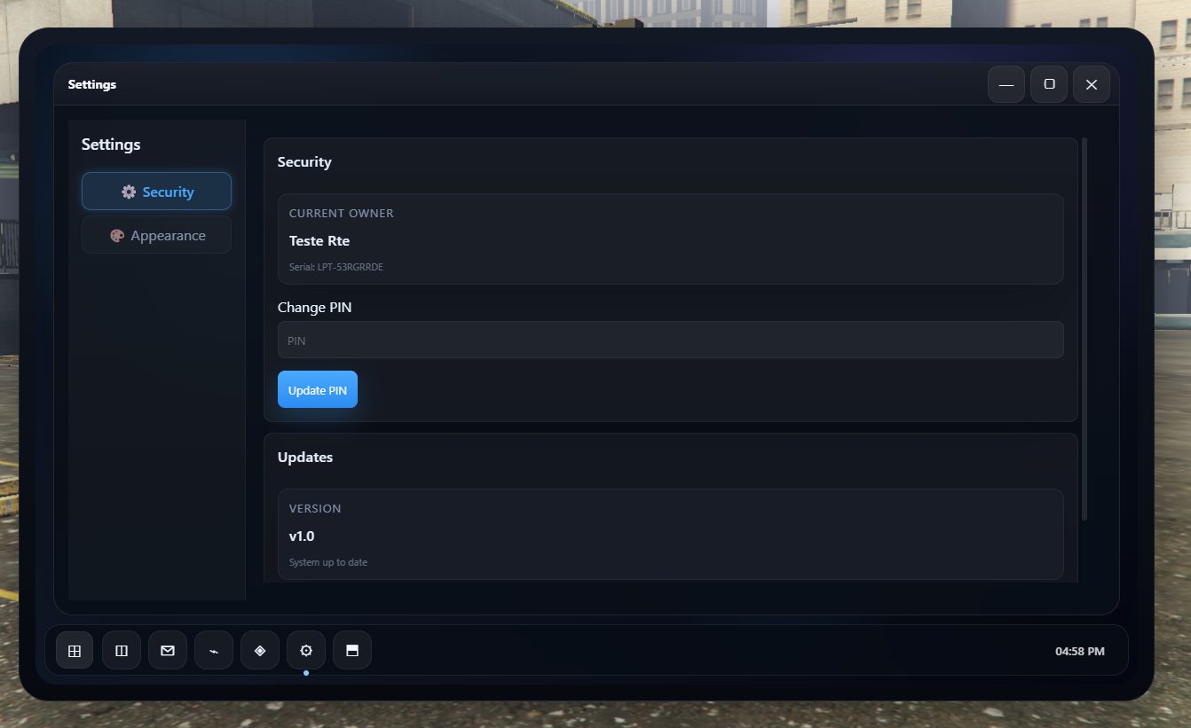
Task: Click the Updates section heading
Action: (305, 458)
